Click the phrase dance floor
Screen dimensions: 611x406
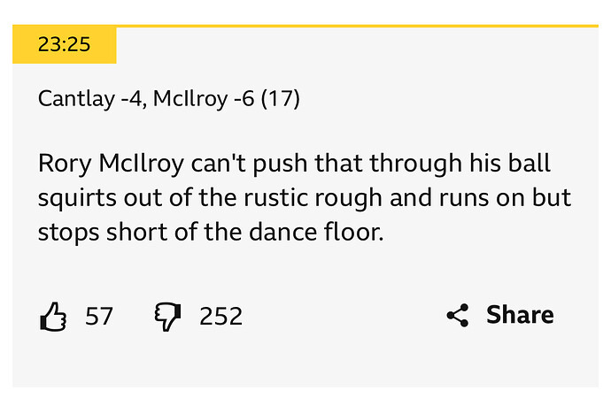[x=316, y=233]
